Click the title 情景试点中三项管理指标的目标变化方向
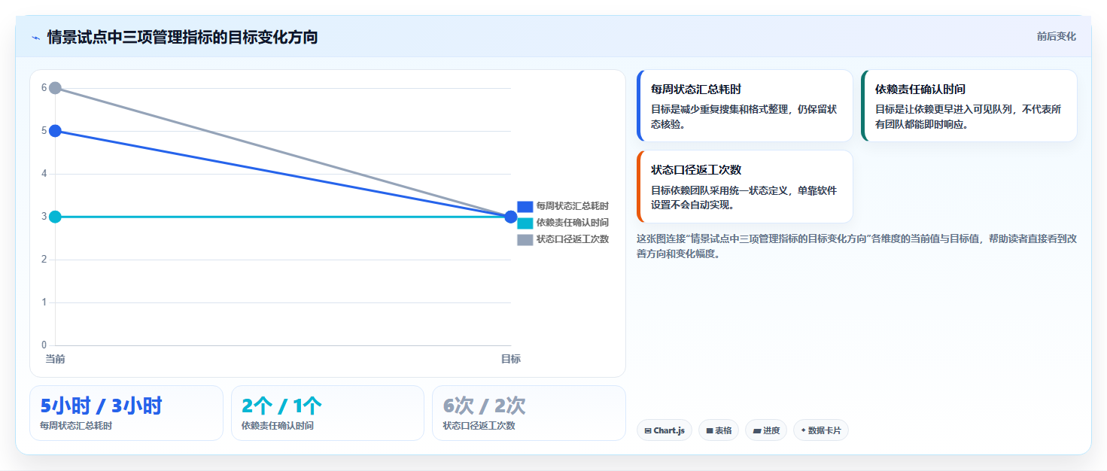1107x471 pixels. [x=182, y=37]
